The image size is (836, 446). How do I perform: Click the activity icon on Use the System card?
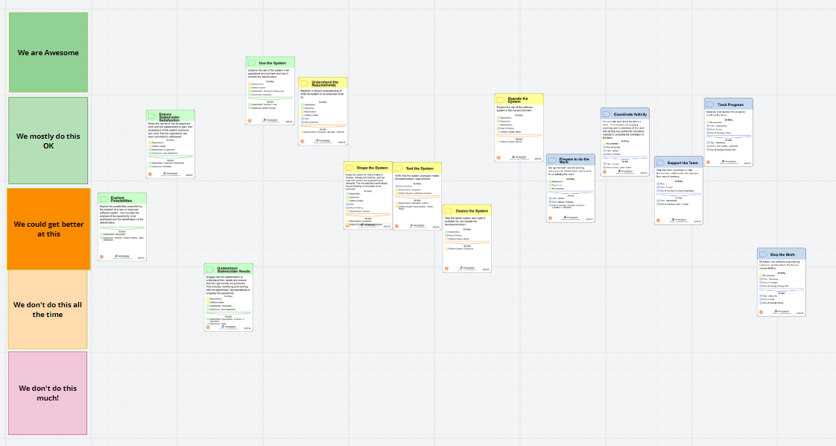(252, 63)
